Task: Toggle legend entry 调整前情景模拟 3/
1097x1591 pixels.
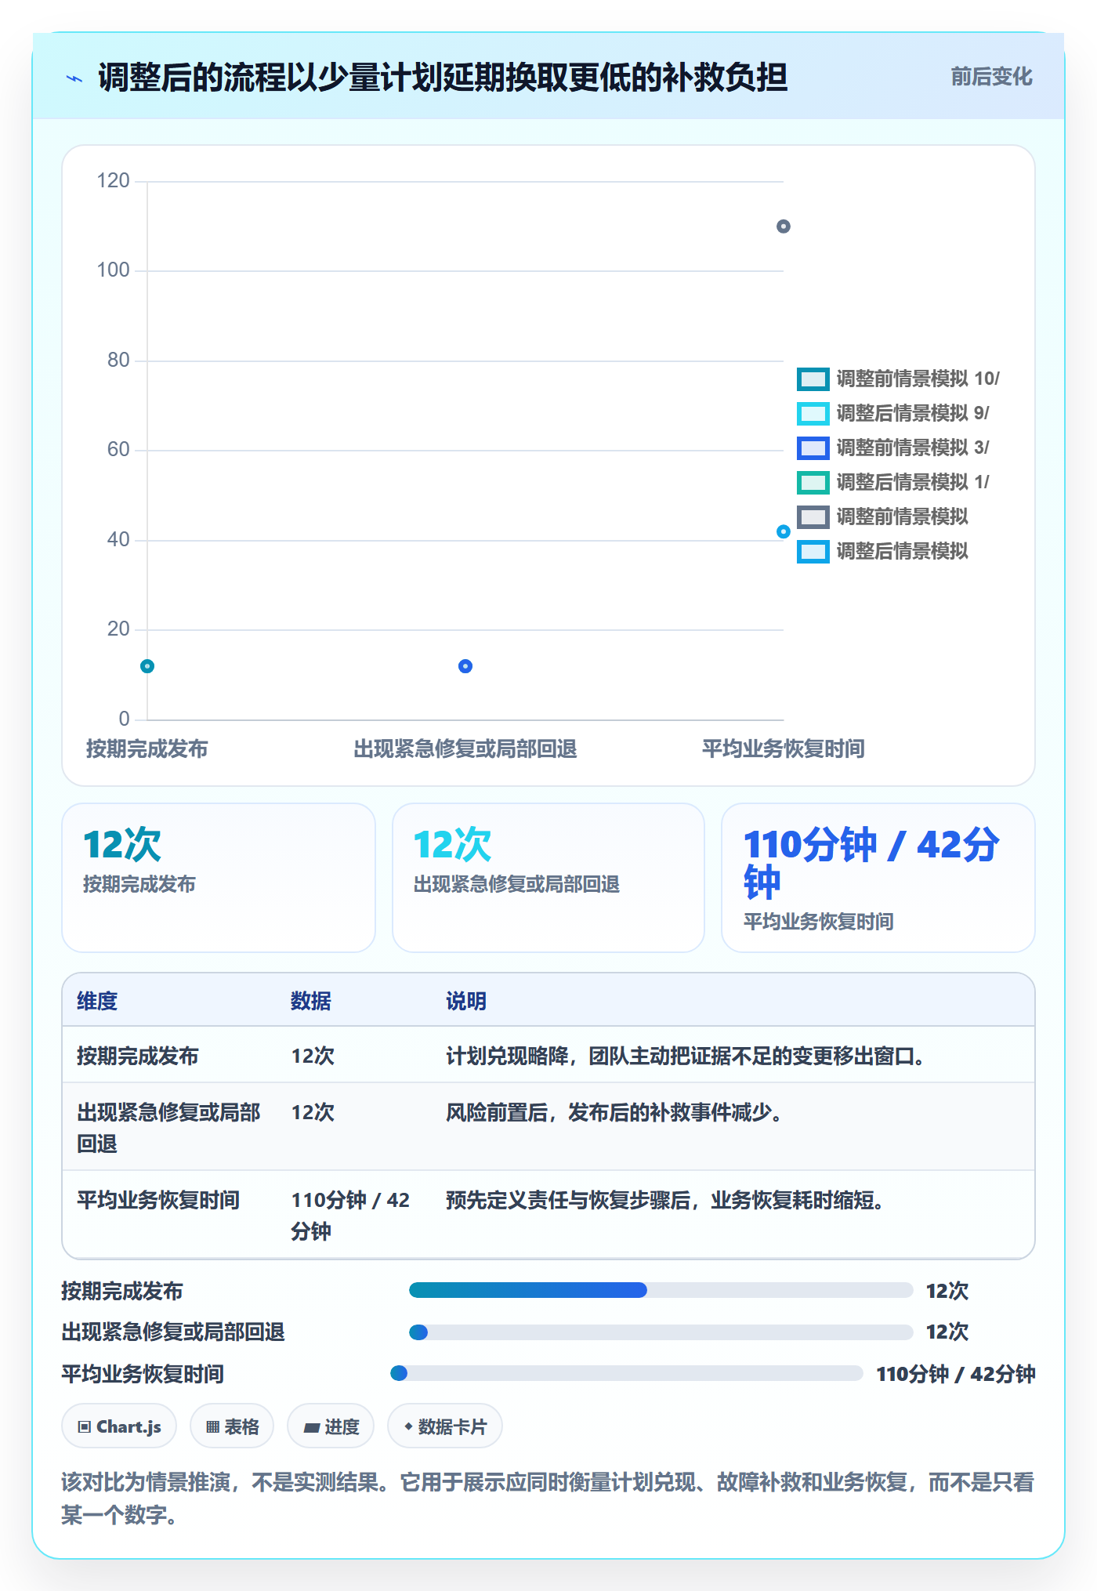Action: pos(893,448)
